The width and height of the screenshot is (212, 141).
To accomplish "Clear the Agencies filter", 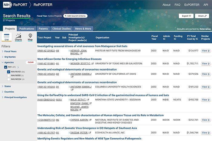I will pyautogui.click(x=31, y=62).
